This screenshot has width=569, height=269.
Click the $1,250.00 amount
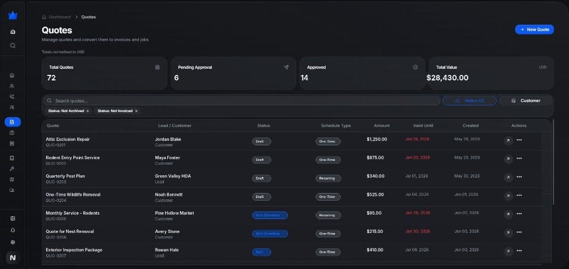[377, 139]
